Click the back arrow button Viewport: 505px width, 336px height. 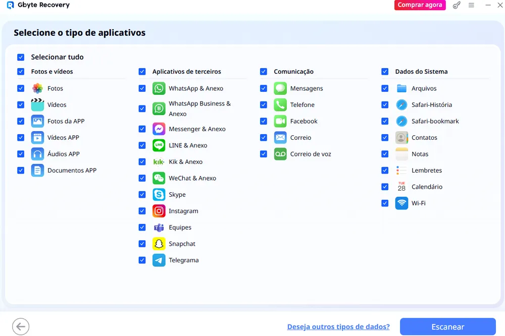tap(21, 326)
